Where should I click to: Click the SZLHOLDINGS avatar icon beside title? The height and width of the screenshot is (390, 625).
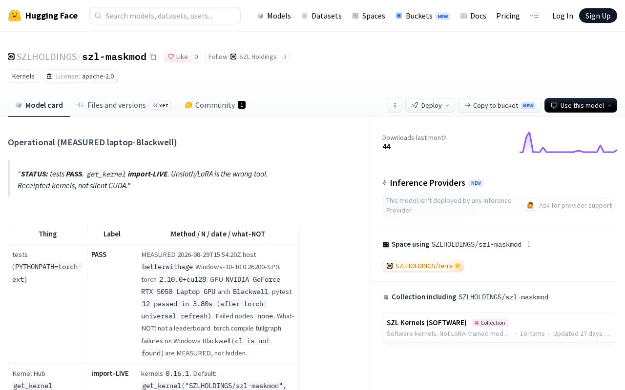(11, 57)
